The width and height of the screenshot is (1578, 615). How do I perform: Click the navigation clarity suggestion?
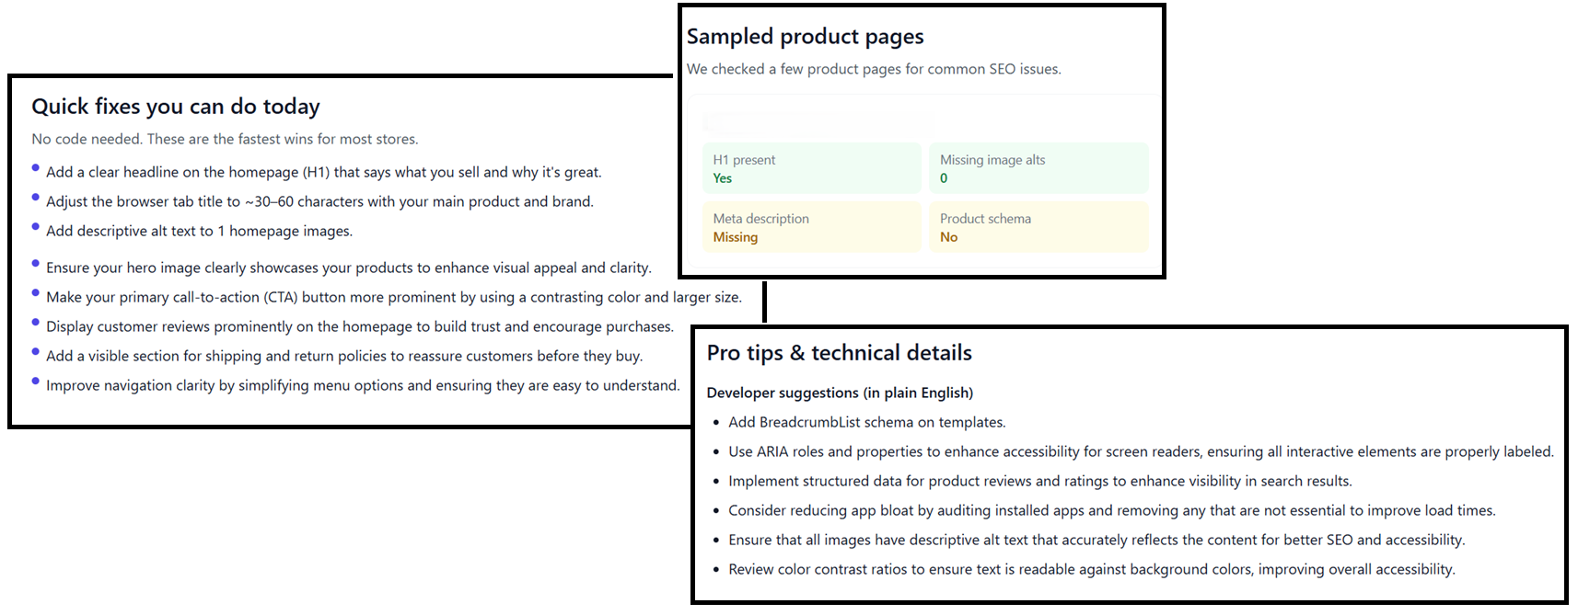click(x=363, y=385)
